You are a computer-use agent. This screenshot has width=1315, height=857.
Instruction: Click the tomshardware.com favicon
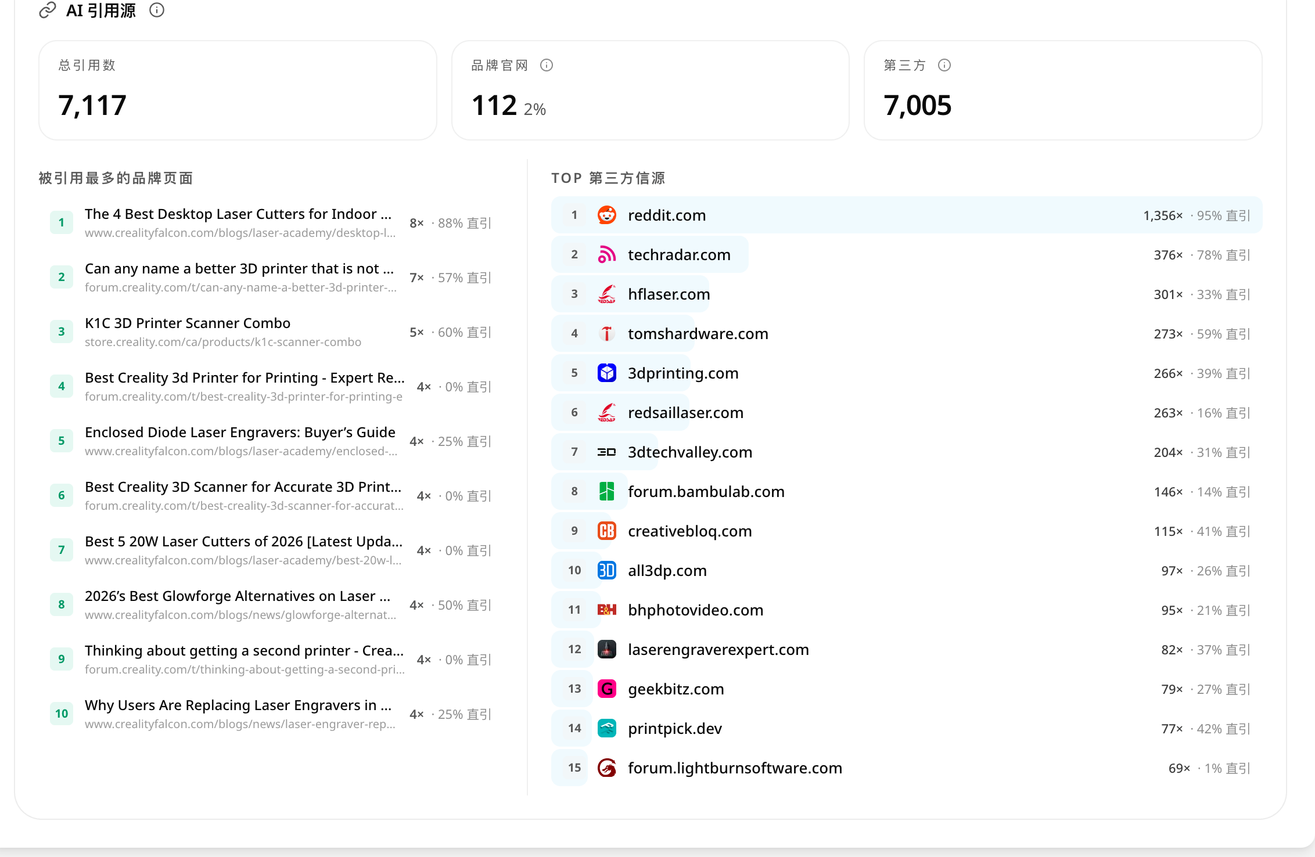tap(607, 334)
